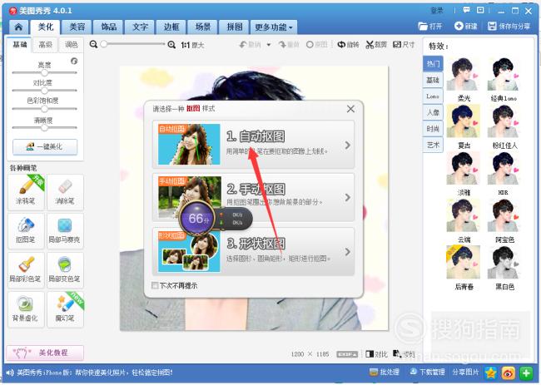Viewport: 541px width, 385px height.
Task: Click the 重做 redo arrow
Action: coord(289,44)
